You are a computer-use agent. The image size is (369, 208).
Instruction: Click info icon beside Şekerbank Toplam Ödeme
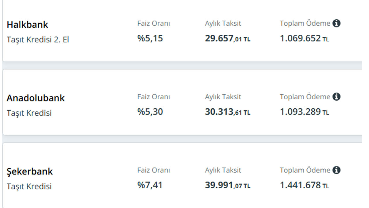(336, 170)
